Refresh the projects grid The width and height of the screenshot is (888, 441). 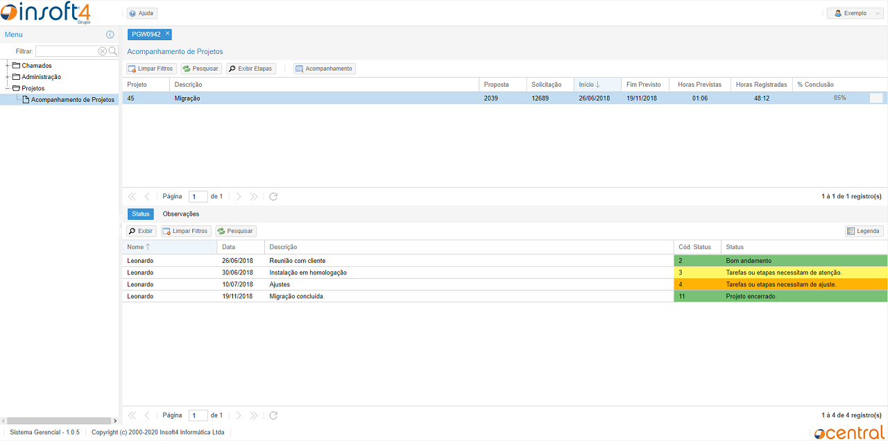[273, 197]
